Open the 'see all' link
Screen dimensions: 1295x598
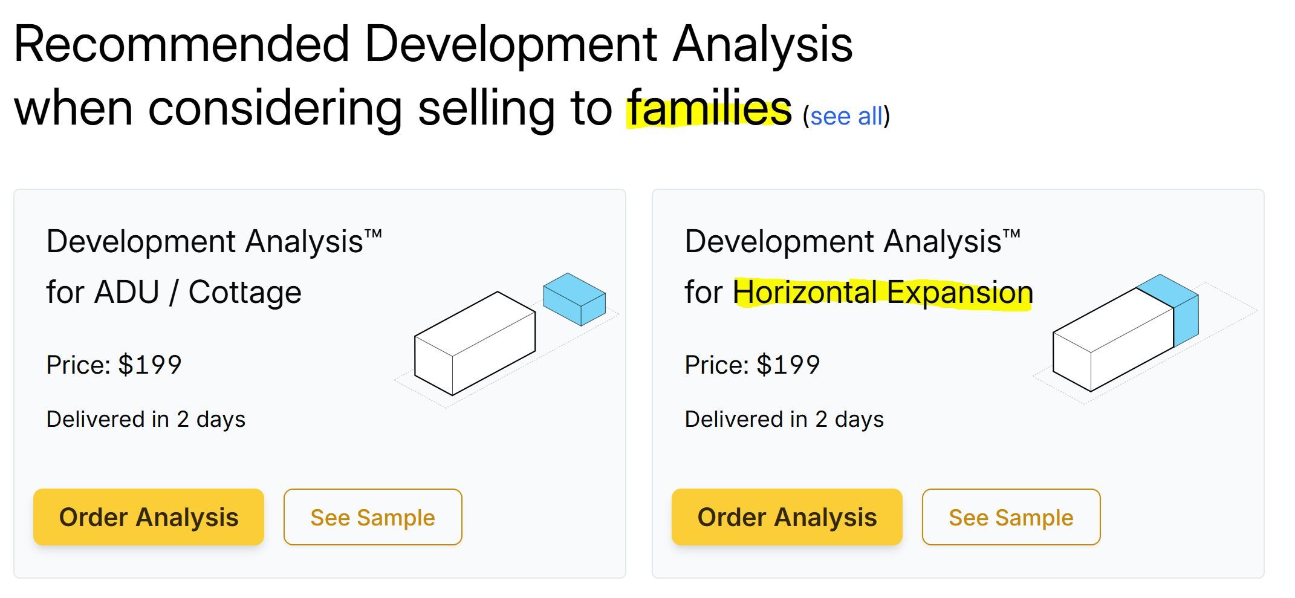pos(846,116)
